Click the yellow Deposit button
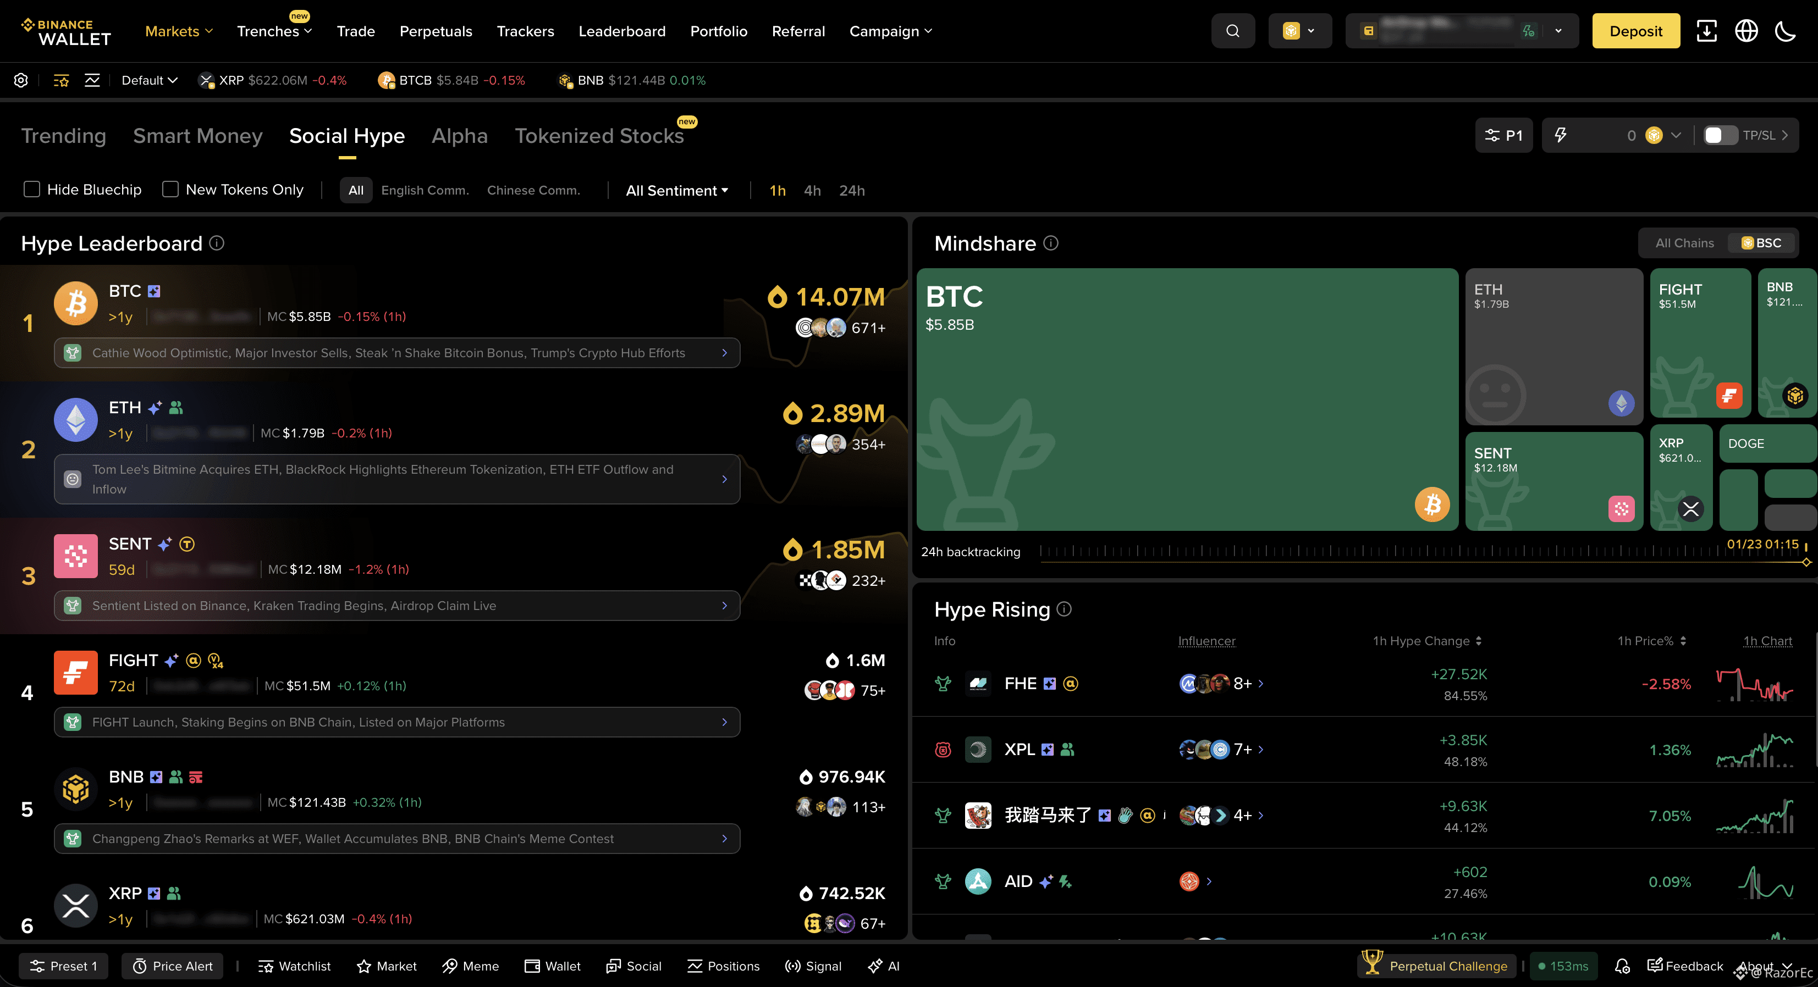The height and width of the screenshot is (987, 1818). coord(1635,31)
